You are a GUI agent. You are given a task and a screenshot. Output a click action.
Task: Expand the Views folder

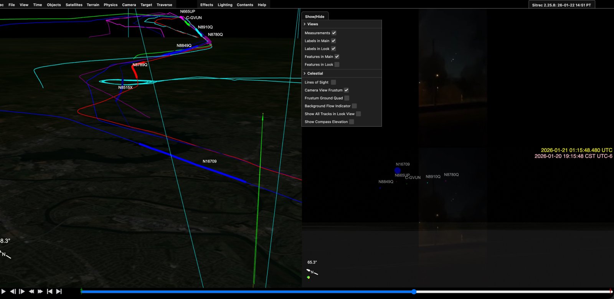(312, 24)
